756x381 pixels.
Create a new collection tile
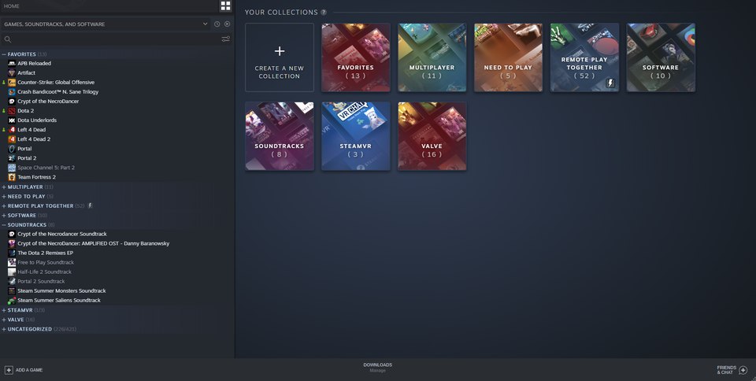coord(279,57)
